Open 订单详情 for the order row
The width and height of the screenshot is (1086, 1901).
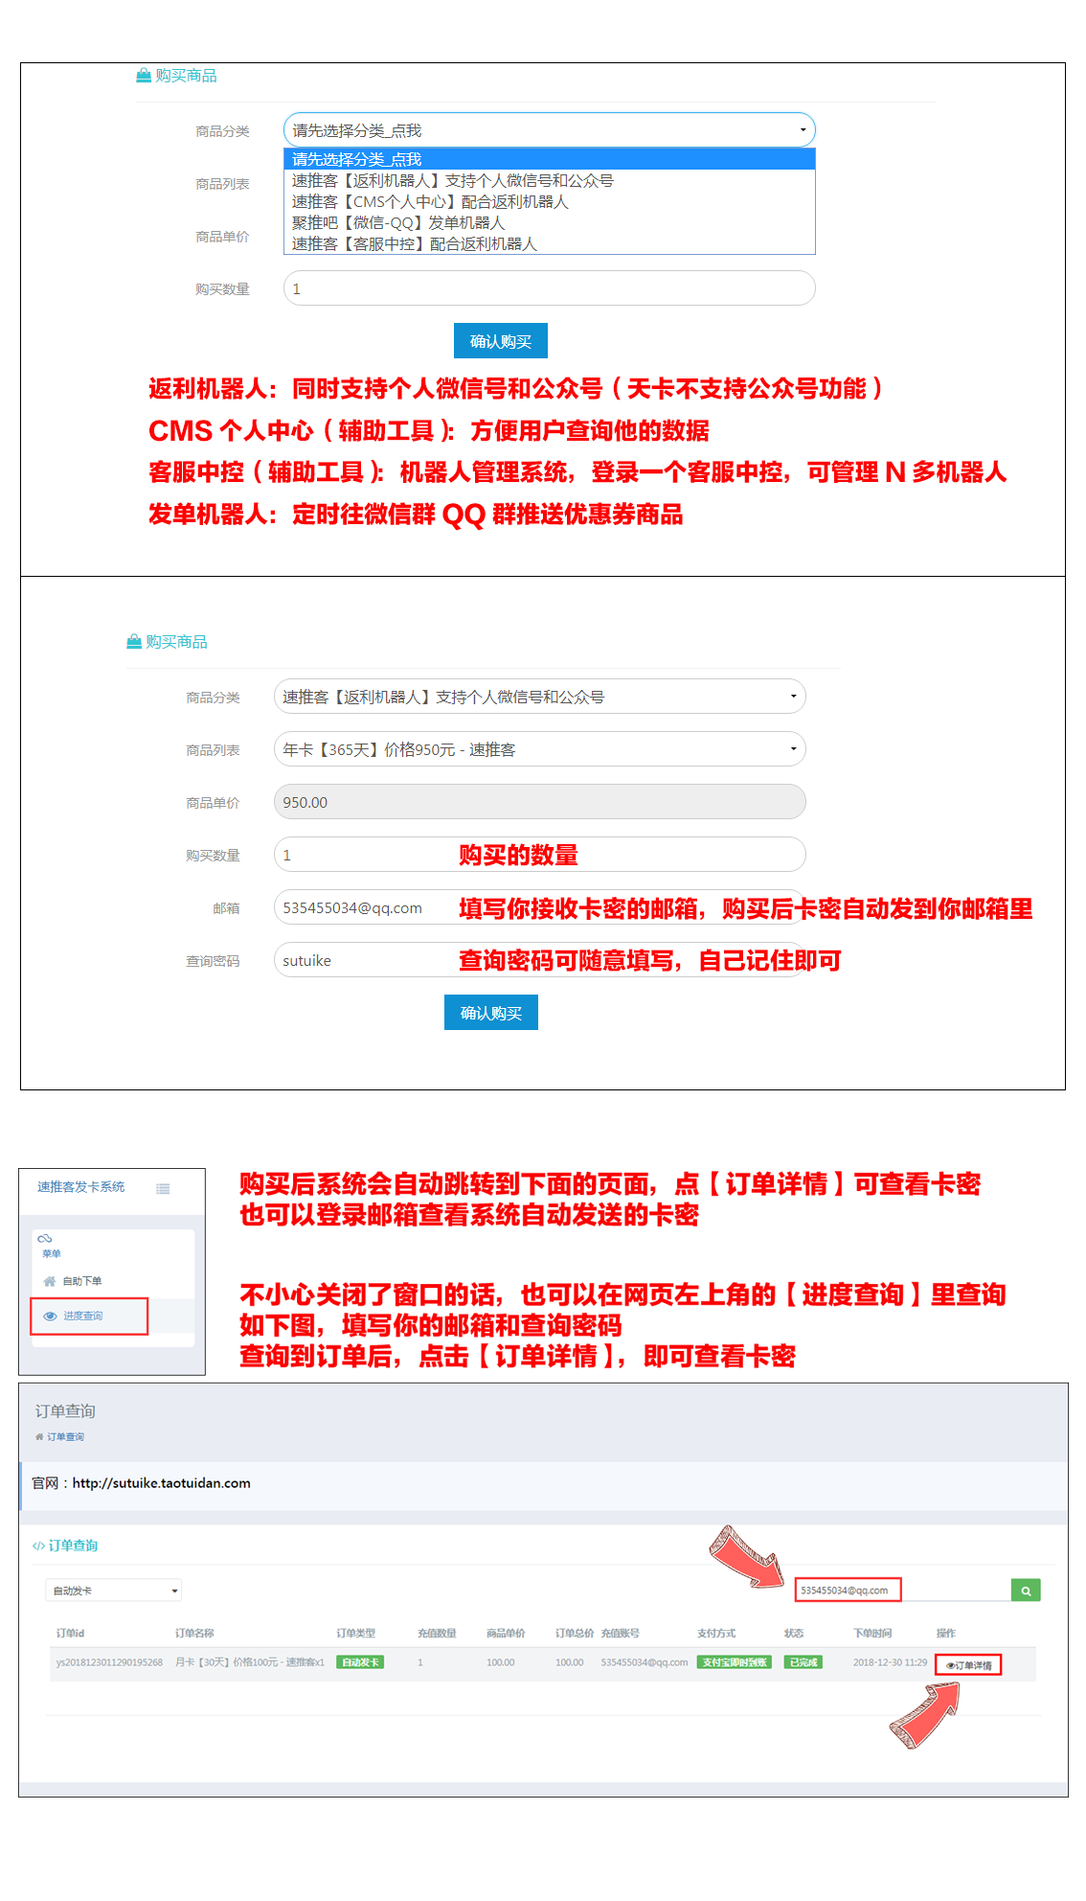(x=968, y=1665)
